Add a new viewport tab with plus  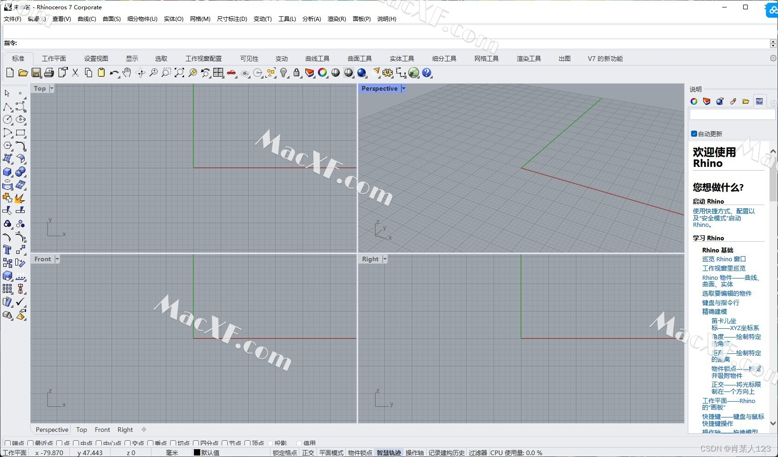pos(144,430)
